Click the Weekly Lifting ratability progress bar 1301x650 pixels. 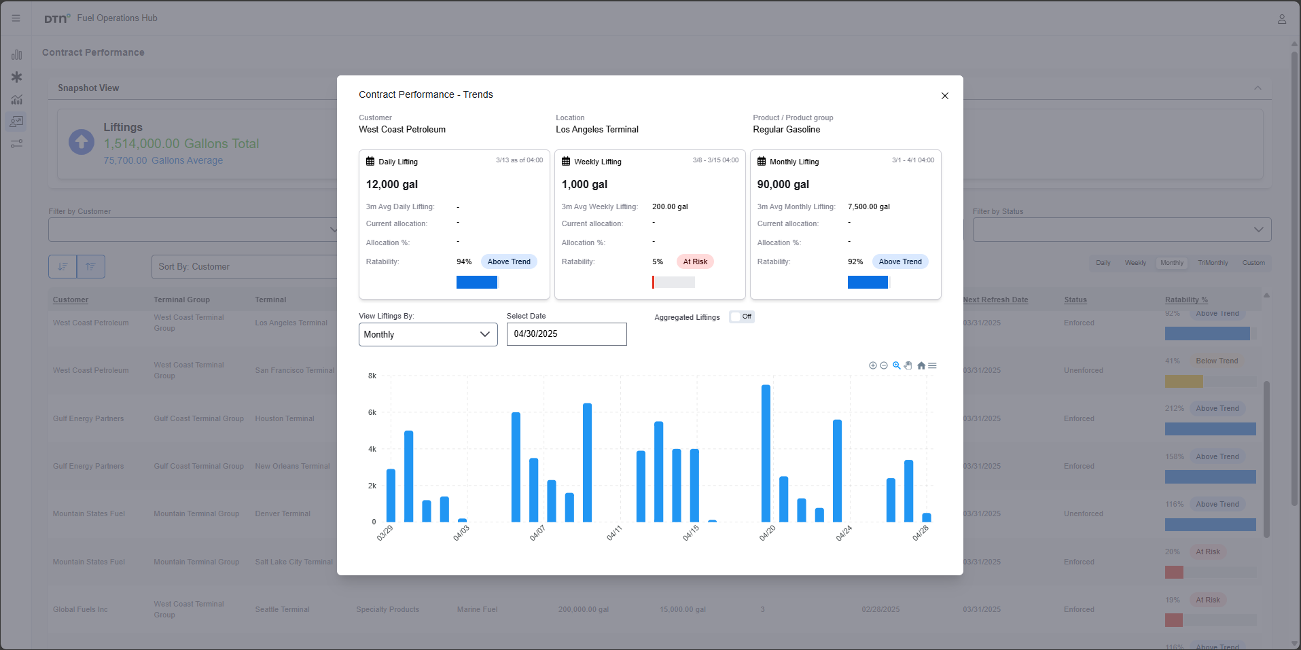point(673,282)
